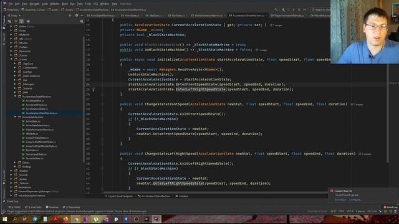Image resolution: width=399 pixels, height=224 pixels.
Task: Click the Configure link in the notification
Action: click(355, 200)
